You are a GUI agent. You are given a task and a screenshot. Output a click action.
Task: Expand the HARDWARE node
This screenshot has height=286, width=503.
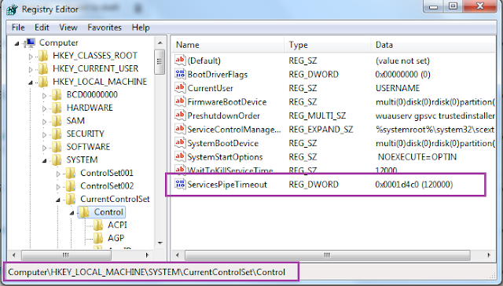pos(45,108)
